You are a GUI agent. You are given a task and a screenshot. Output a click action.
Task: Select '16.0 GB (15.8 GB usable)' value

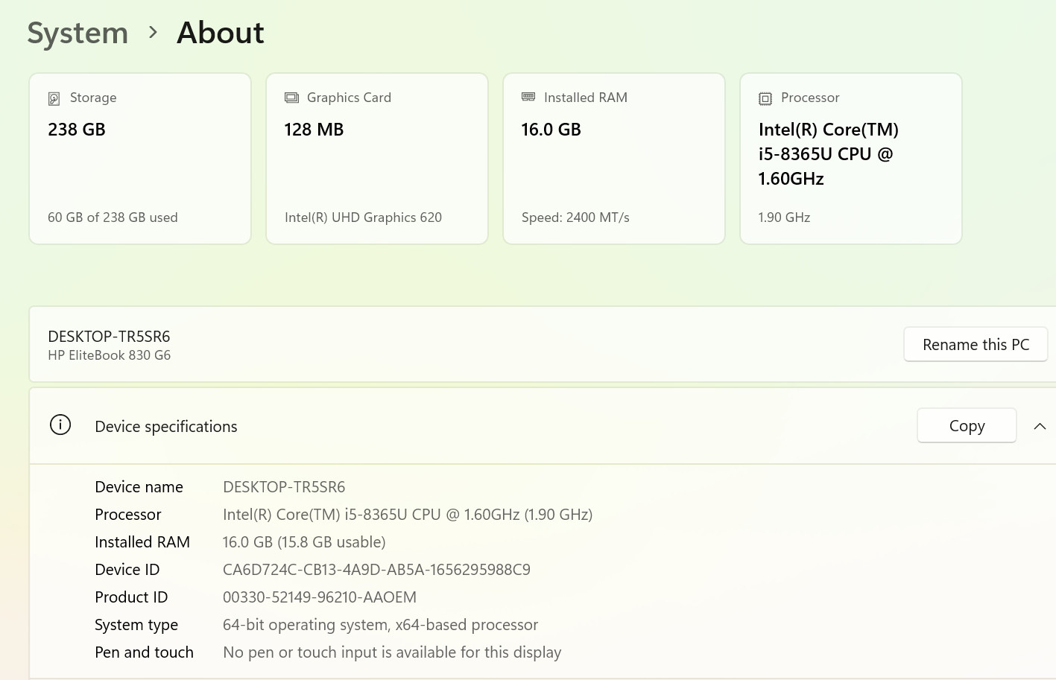click(x=304, y=542)
